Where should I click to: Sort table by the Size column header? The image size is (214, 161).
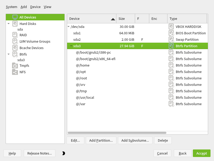click(125, 19)
